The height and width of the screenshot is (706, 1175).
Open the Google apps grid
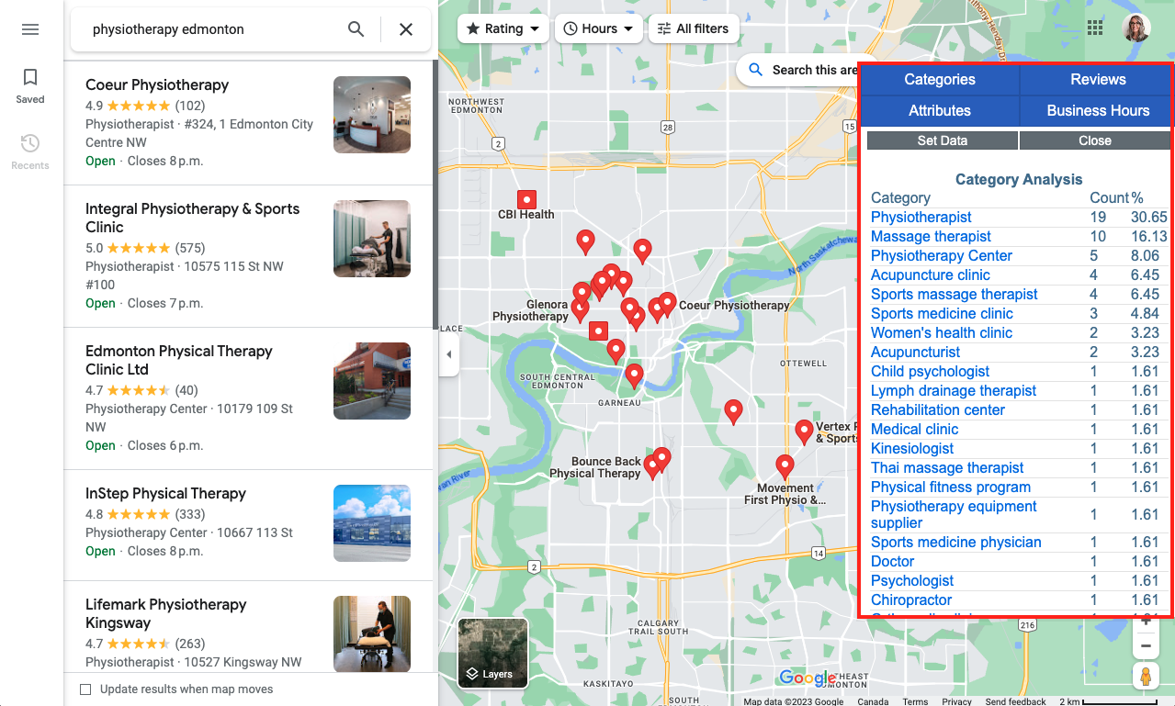click(x=1095, y=28)
